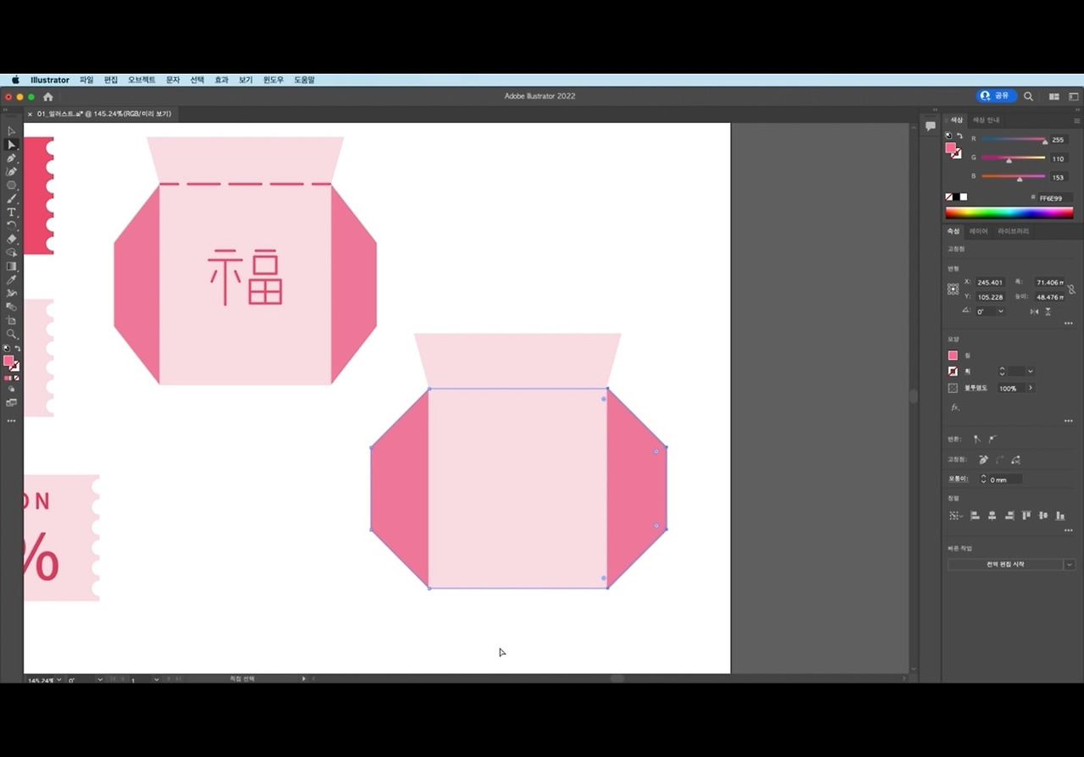This screenshot has height=757, width=1084.
Task: Convert selected anchor points to corner
Action: click(976, 439)
